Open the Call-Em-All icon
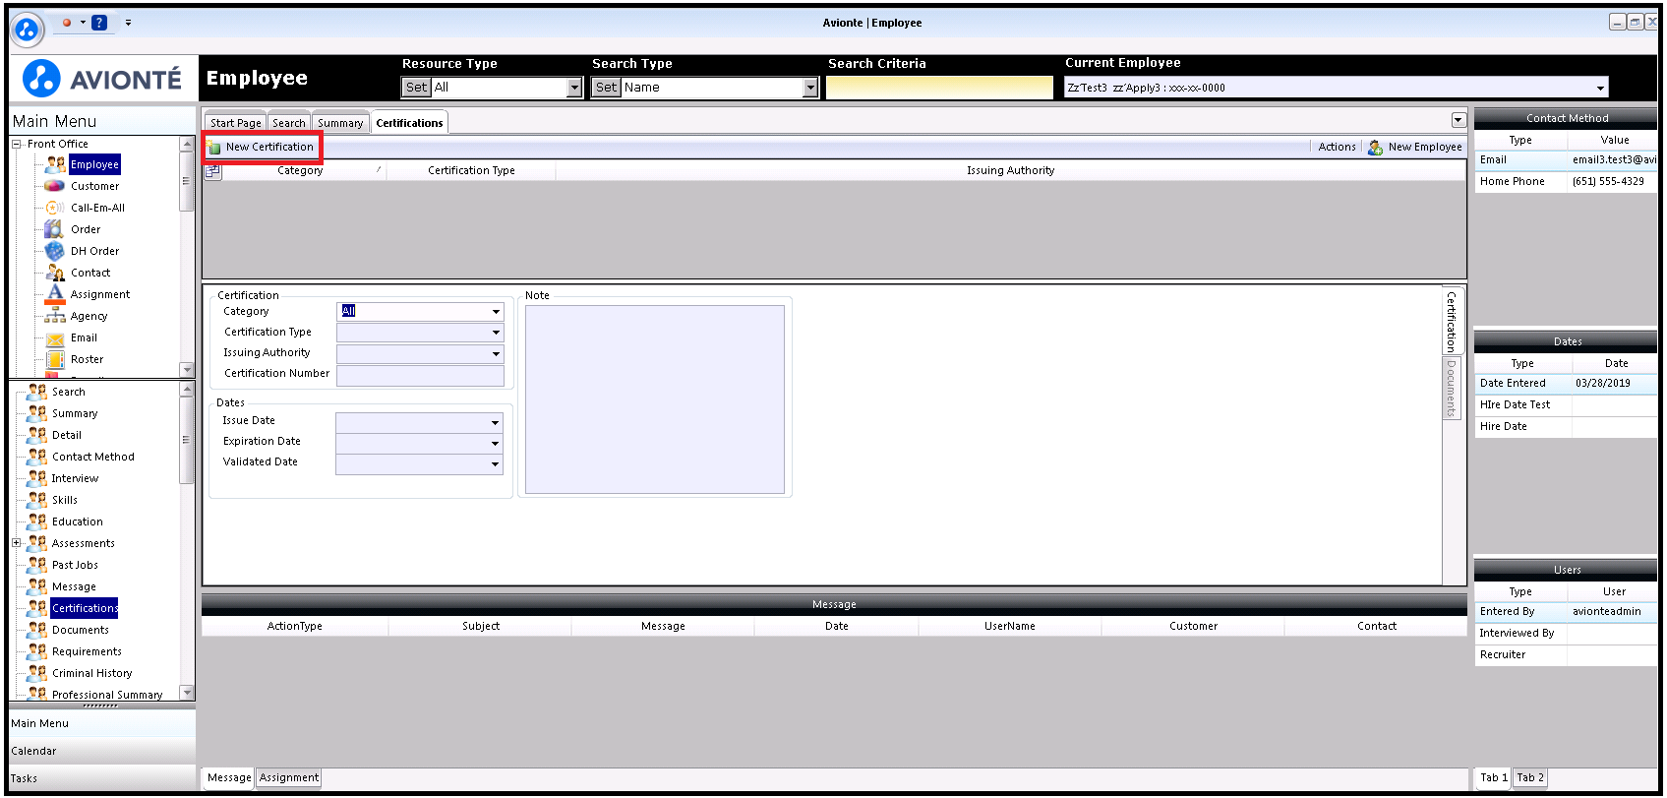This screenshot has width=1667, height=798. point(55,208)
